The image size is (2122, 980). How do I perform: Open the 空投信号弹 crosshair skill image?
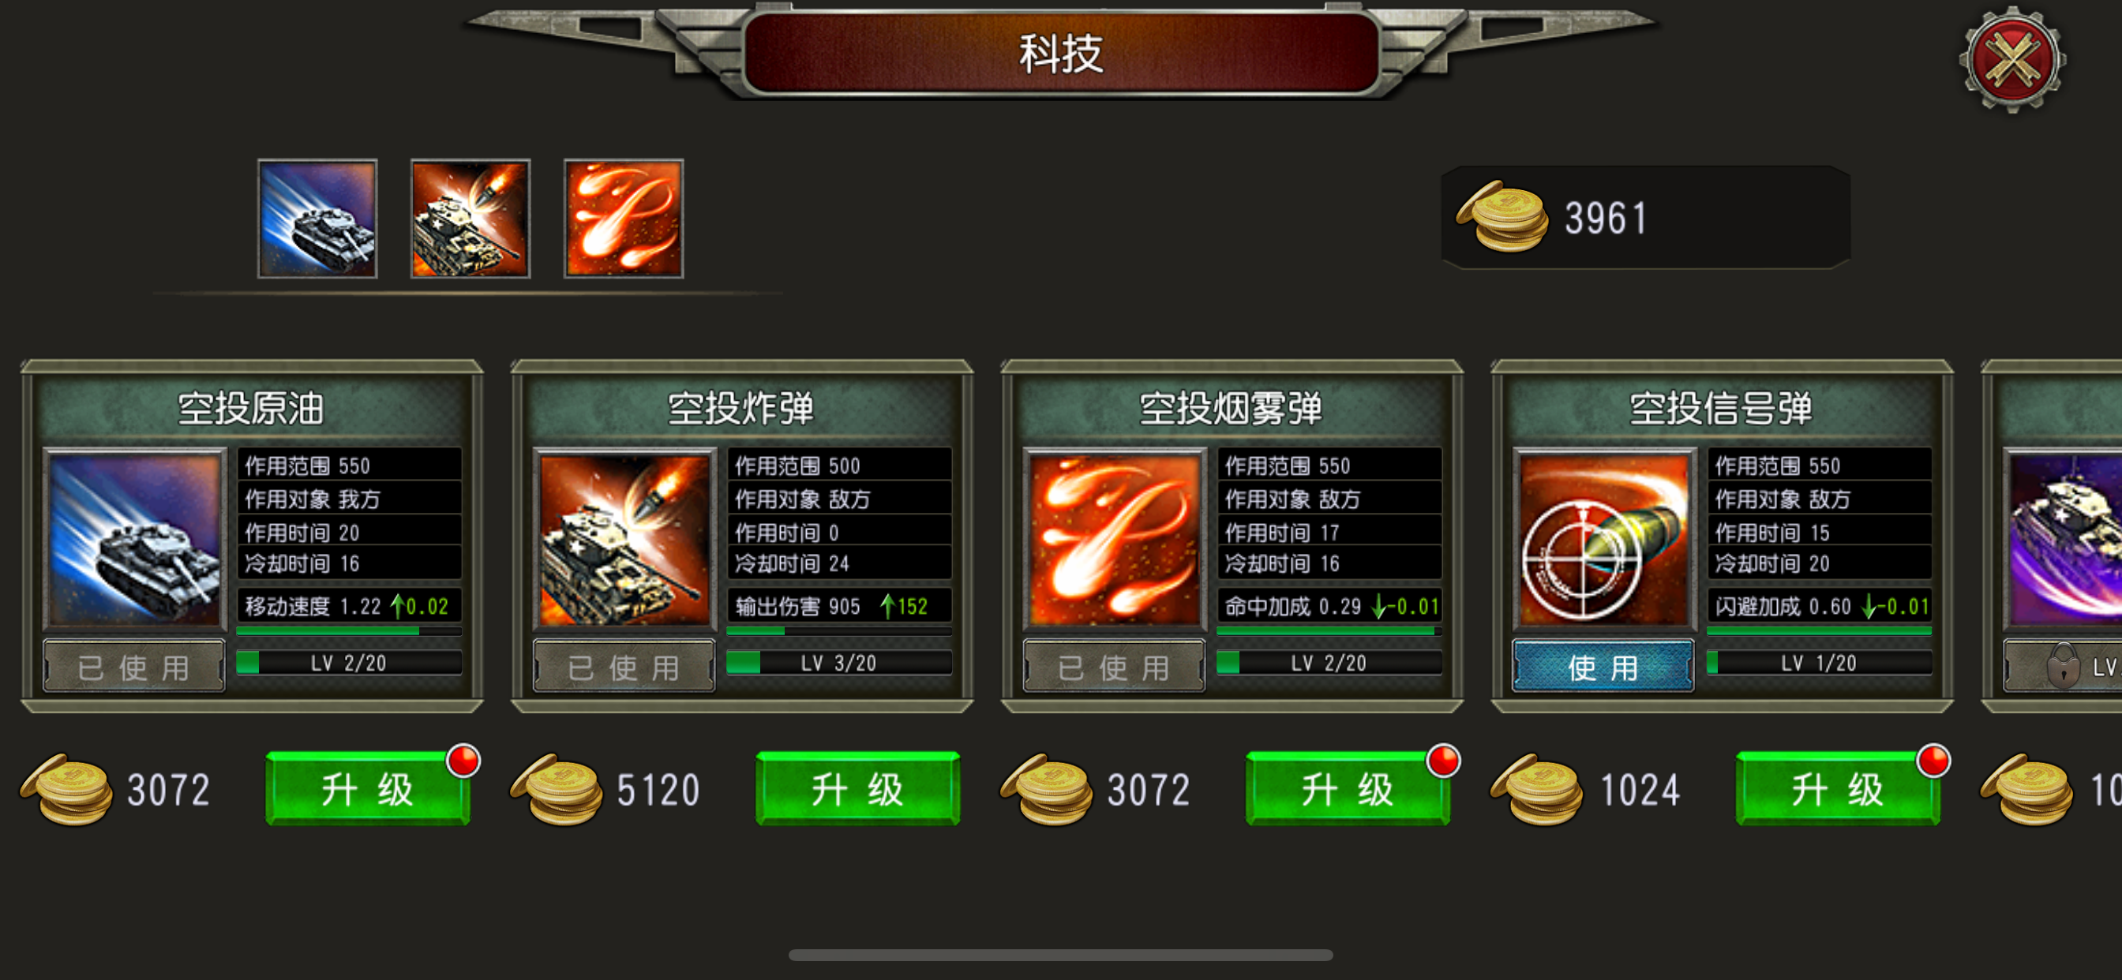(1605, 540)
